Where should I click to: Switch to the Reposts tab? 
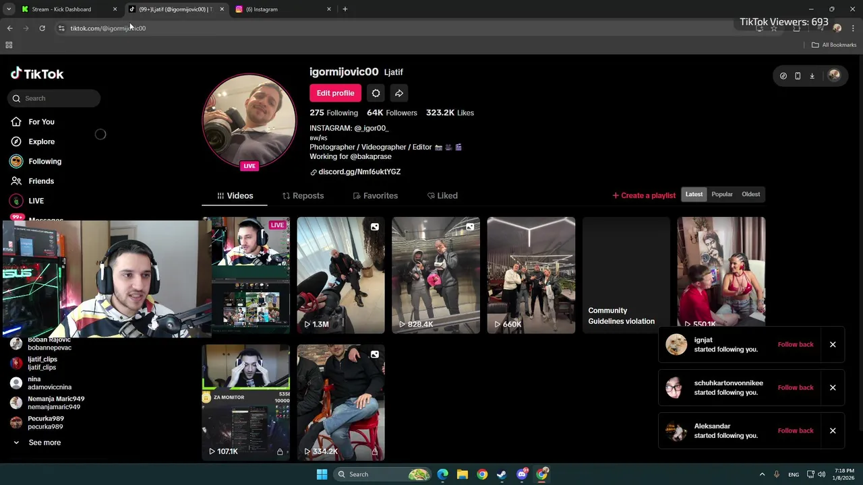click(303, 195)
